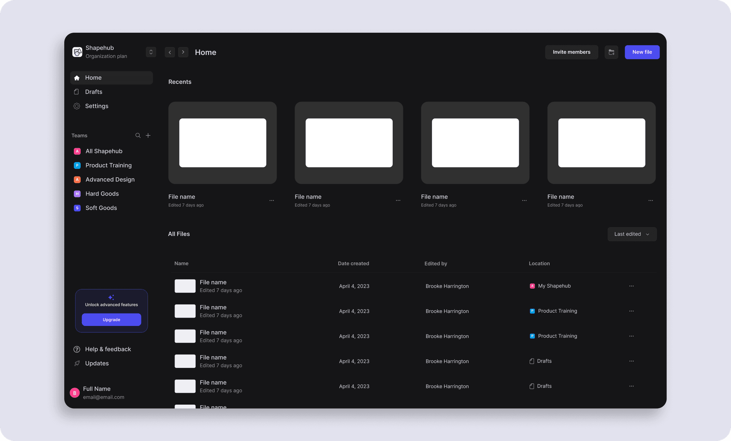
Task: Open Drafts in the sidebar
Action: (x=94, y=92)
